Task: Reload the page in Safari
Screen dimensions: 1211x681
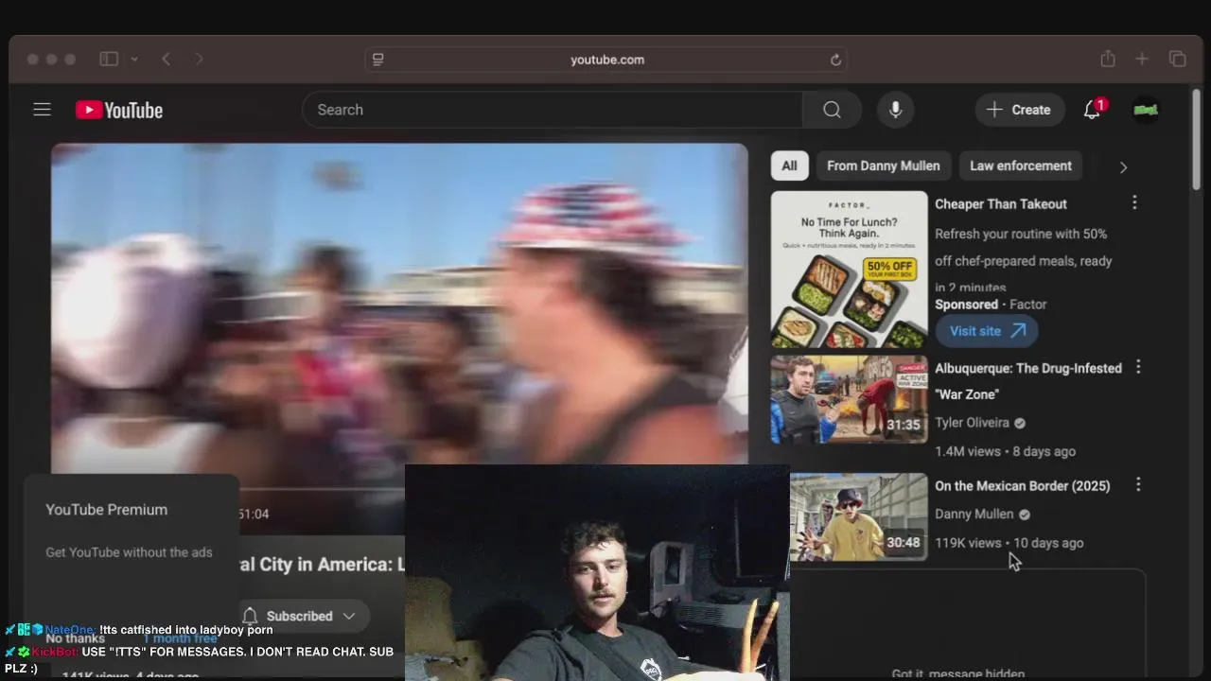Action: pyautogui.click(x=835, y=60)
